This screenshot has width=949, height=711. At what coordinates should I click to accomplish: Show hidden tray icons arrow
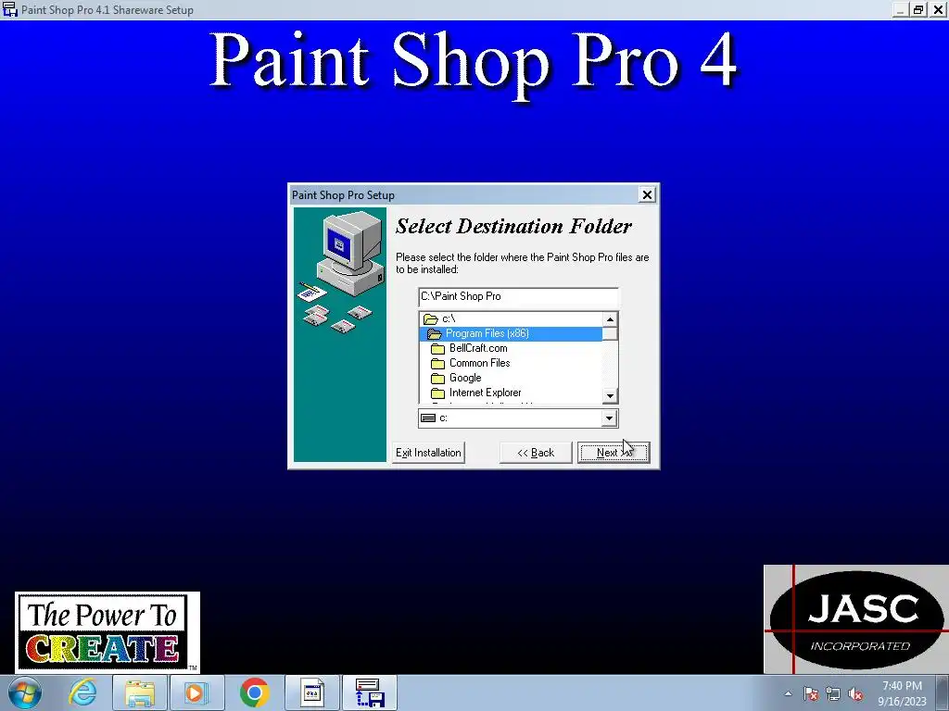coord(788,693)
